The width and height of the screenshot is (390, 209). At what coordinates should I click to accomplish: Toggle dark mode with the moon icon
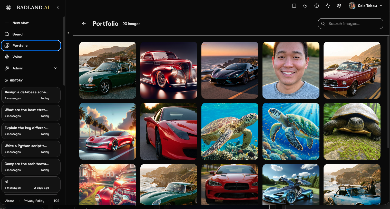tap(305, 5)
